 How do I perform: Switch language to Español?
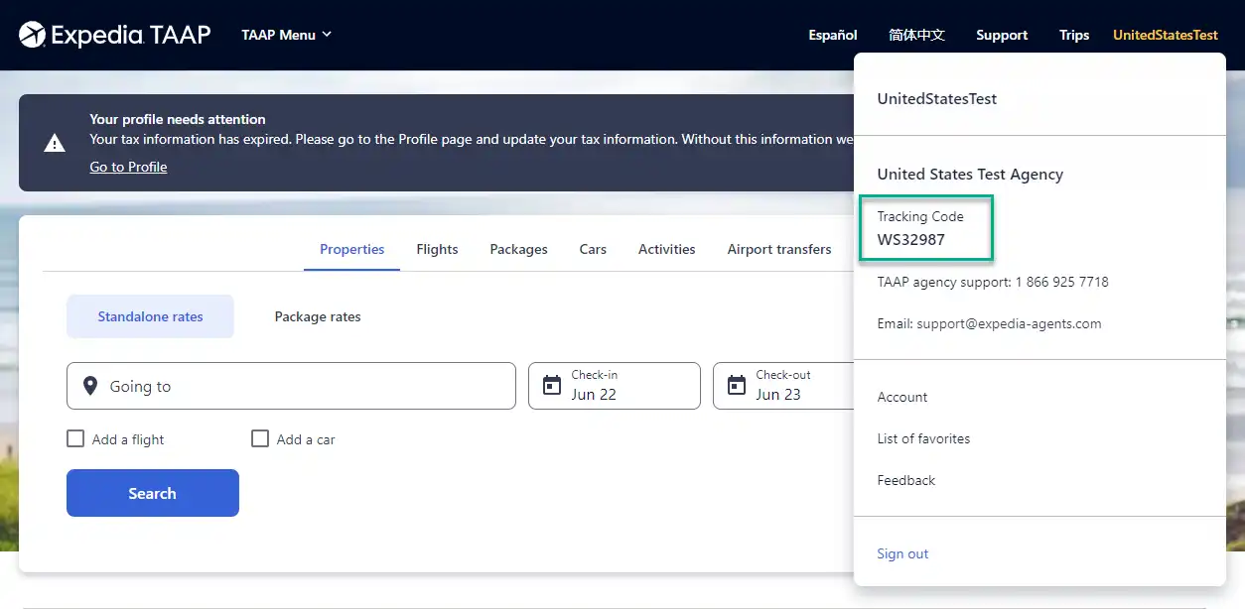[x=833, y=35]
